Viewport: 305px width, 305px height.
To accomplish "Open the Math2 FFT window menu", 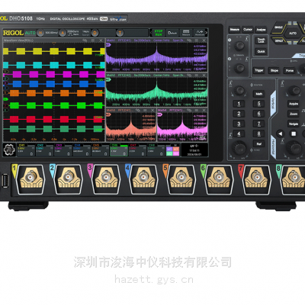I will point(197,75).
